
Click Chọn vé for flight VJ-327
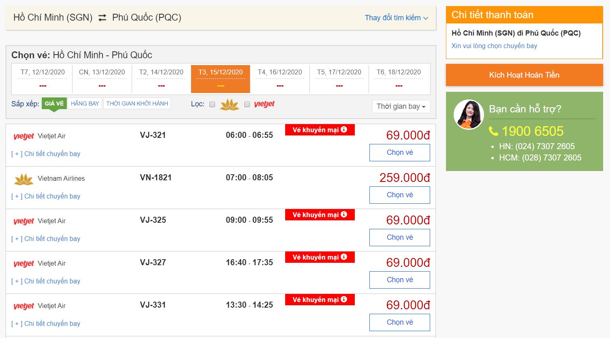(400, 280)
